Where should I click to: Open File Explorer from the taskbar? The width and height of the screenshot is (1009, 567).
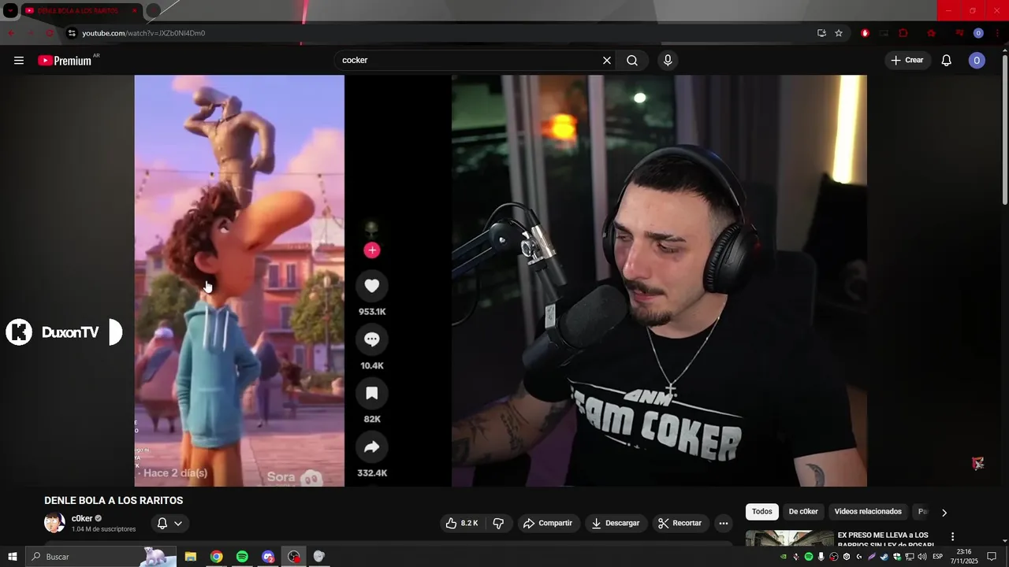coord(191,557)
